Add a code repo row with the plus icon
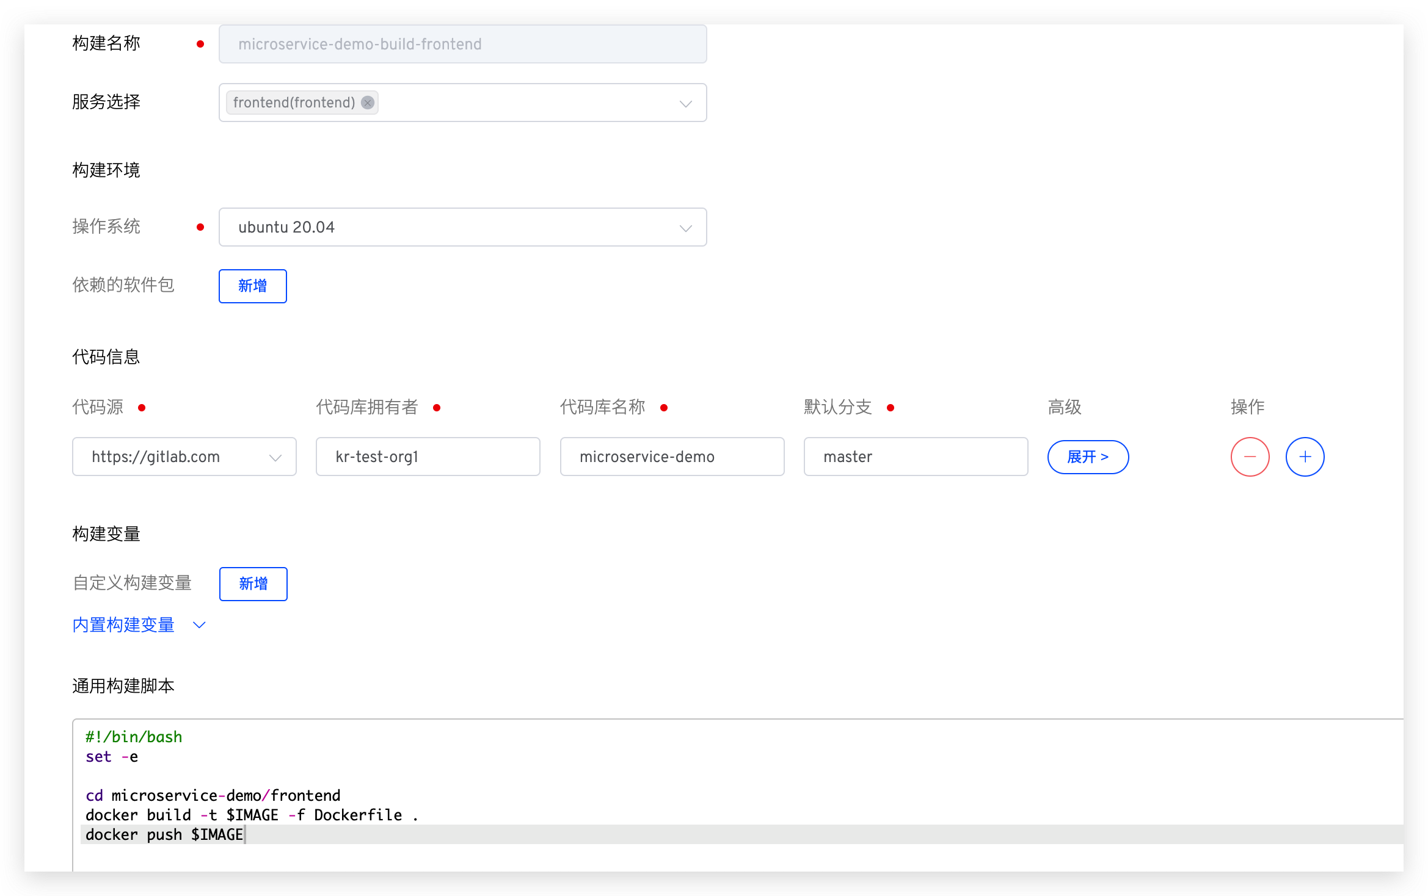 (1305, 457)
